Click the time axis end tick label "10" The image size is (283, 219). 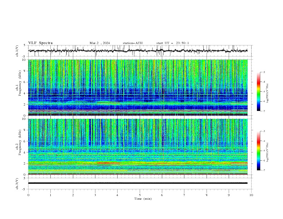(x=251, y=195)
